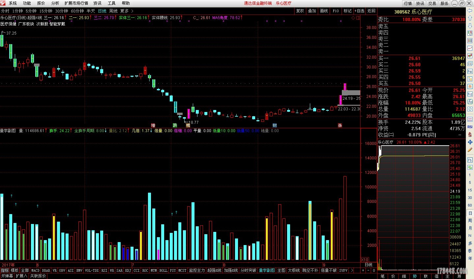Open the 标记 mark menu

(347, 11)
